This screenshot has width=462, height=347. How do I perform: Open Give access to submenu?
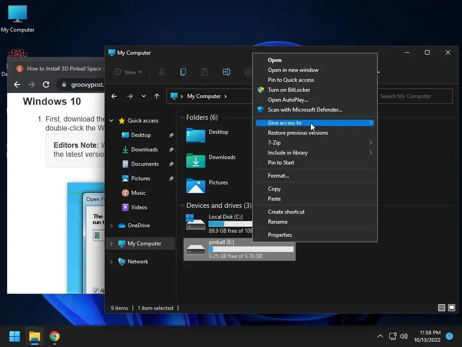tap(315, 123)
